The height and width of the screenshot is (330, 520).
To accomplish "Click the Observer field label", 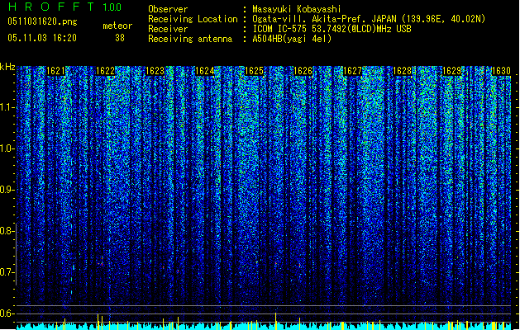I will 168,9.
